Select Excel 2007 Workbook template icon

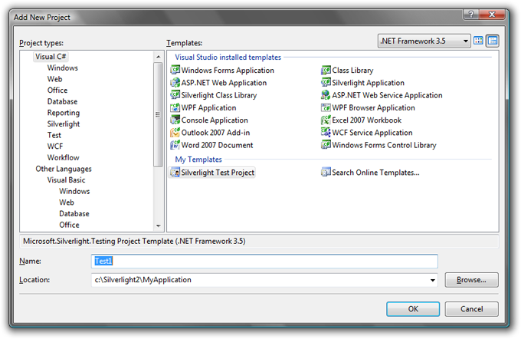coord(326,120)
